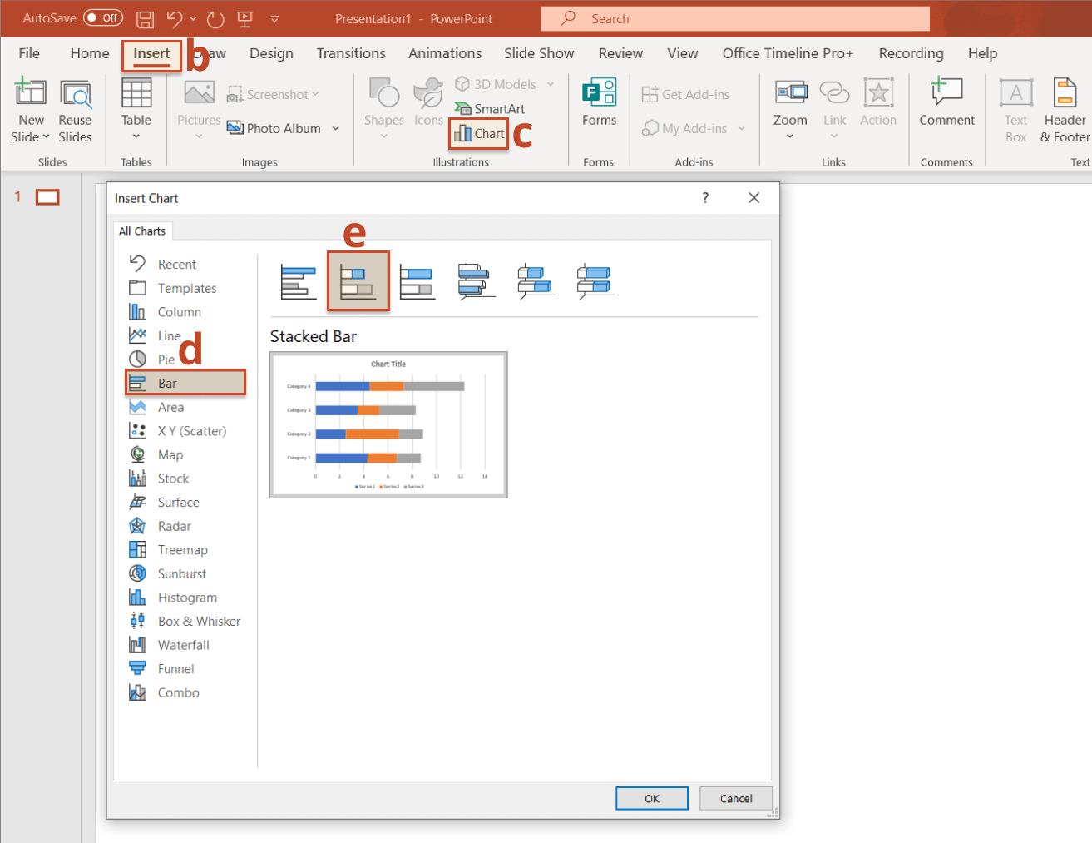Select the Pie chart category
1092x843 pixels.
click(x=166, y=359)
